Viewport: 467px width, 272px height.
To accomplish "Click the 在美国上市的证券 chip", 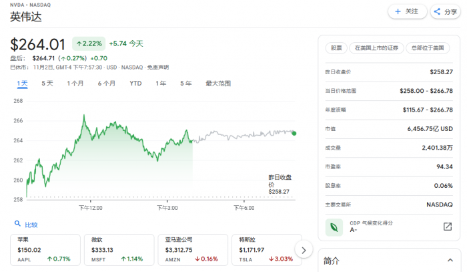I will [376, 47].
